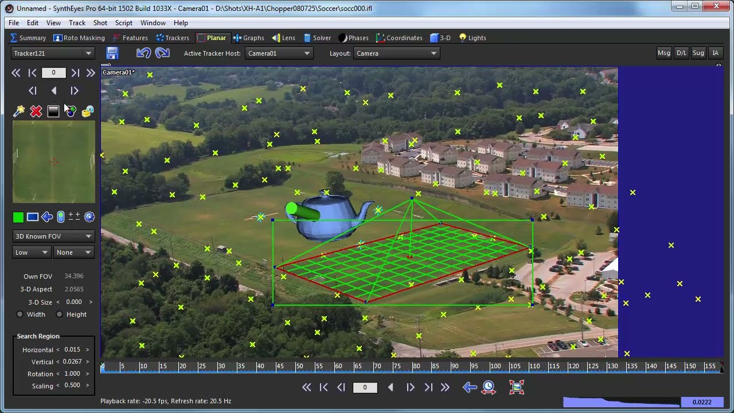Open the Script menu

[124, 23]
